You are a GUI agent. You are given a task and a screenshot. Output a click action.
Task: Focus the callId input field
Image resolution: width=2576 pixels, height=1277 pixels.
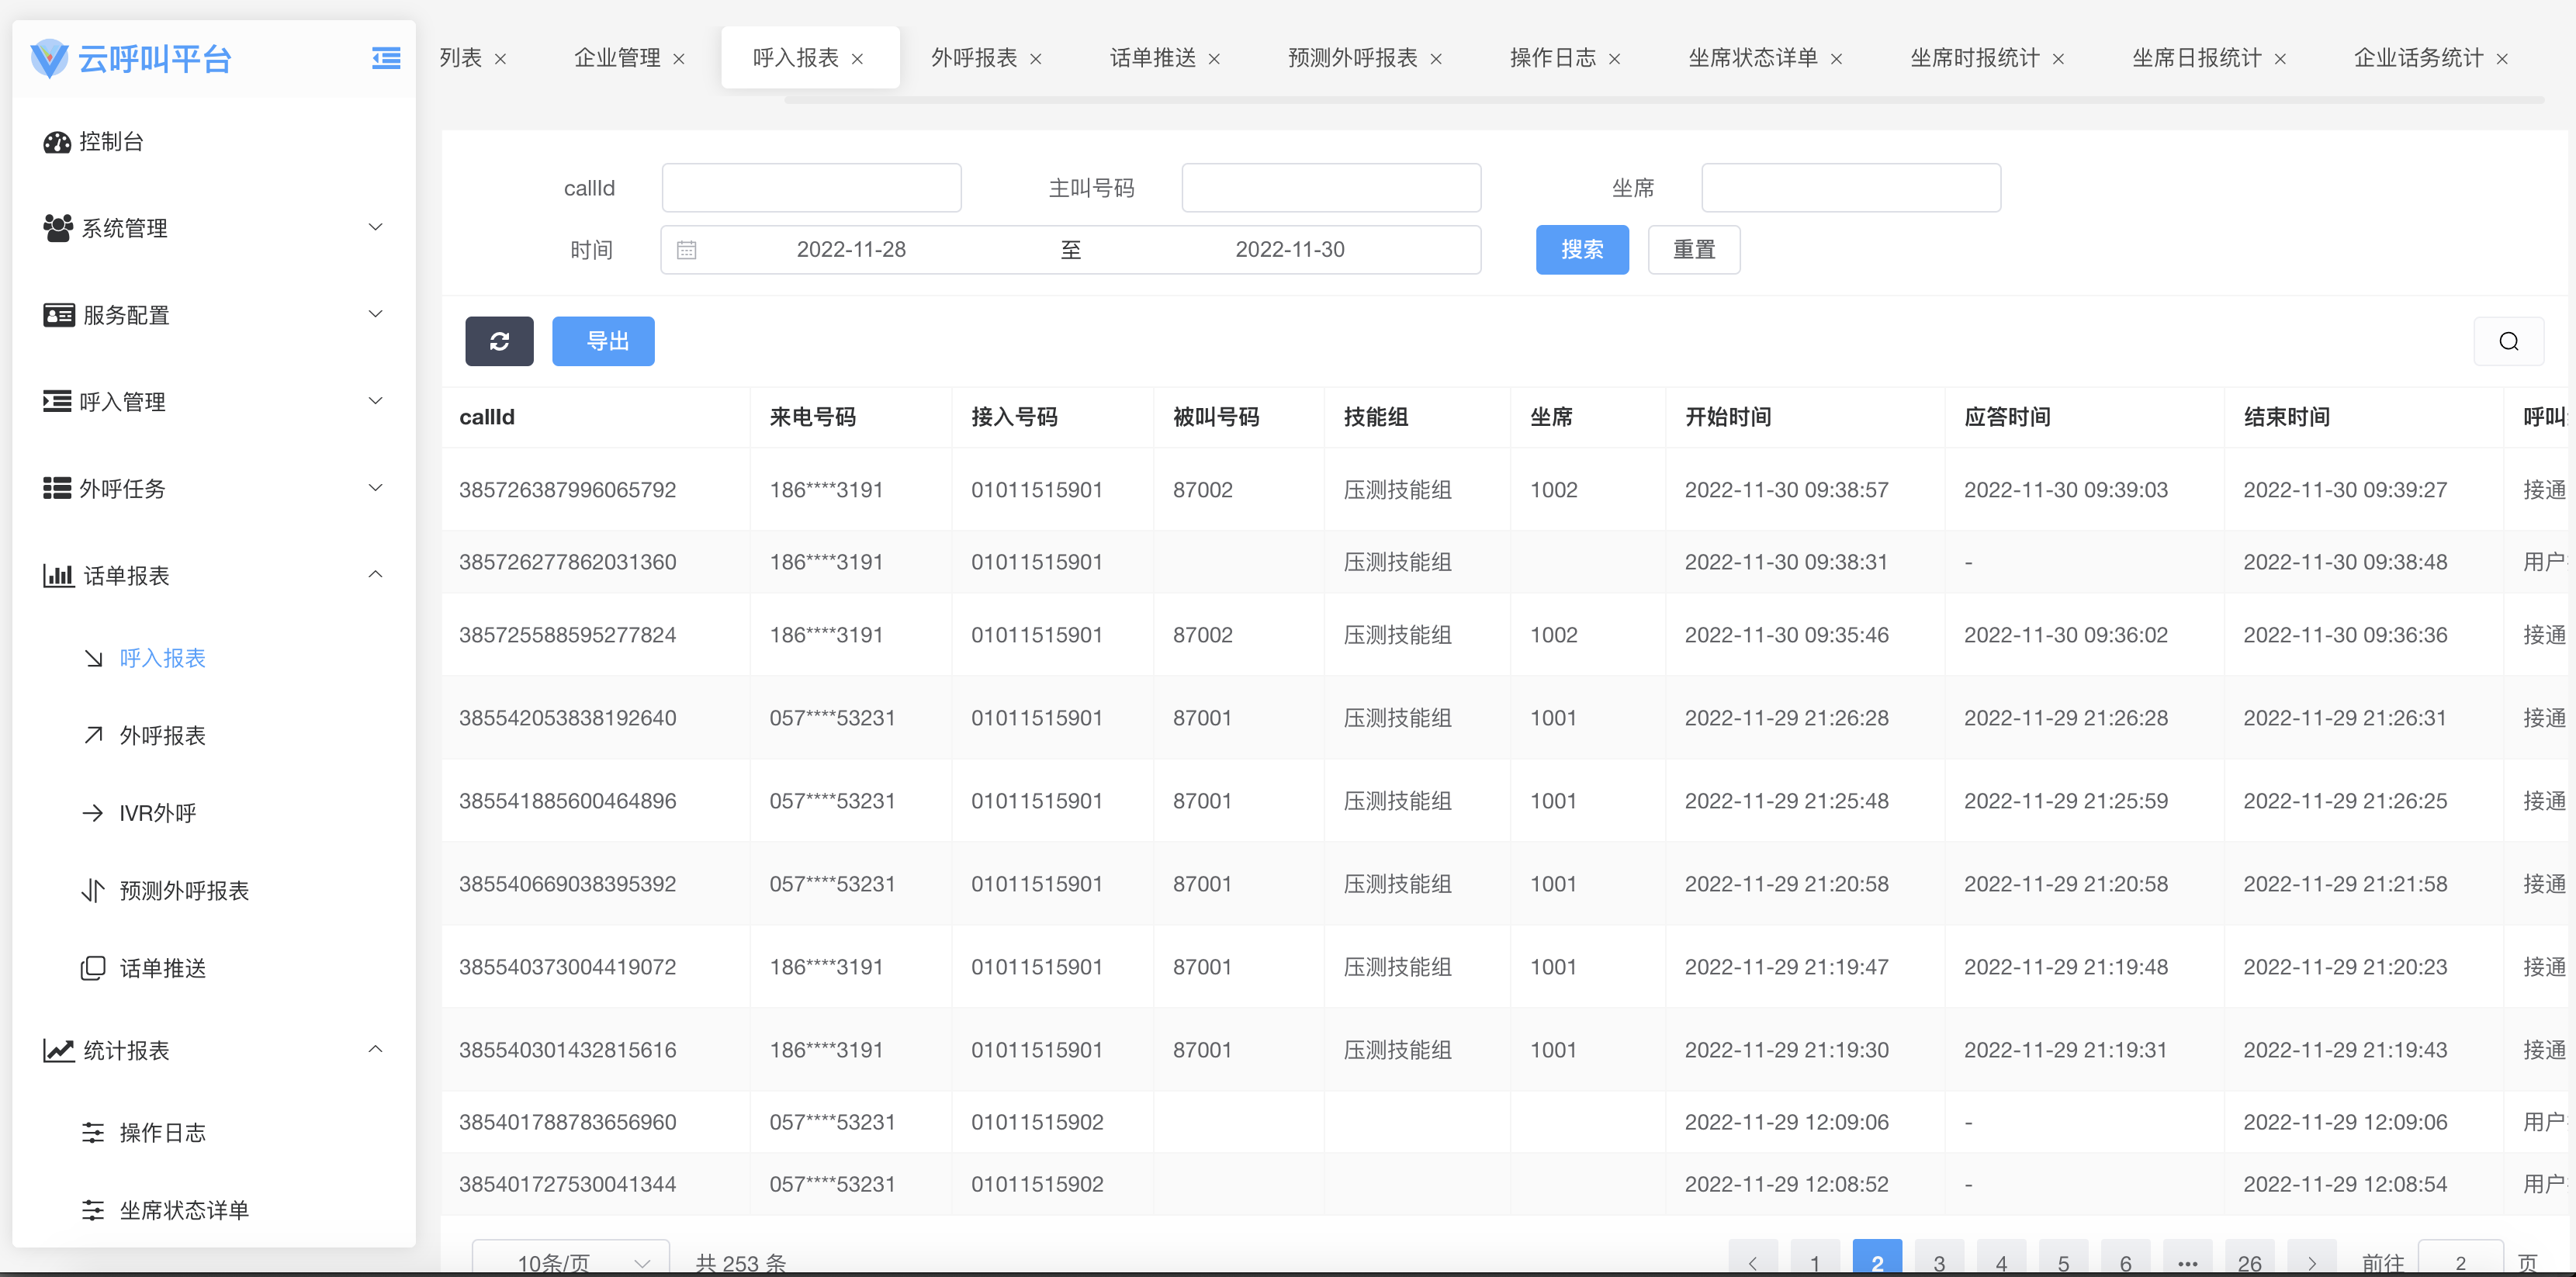click(811, 188)
